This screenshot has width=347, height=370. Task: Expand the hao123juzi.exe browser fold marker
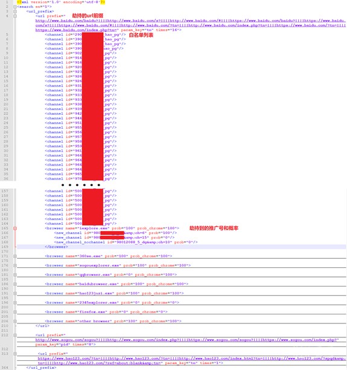click(15, 293)
